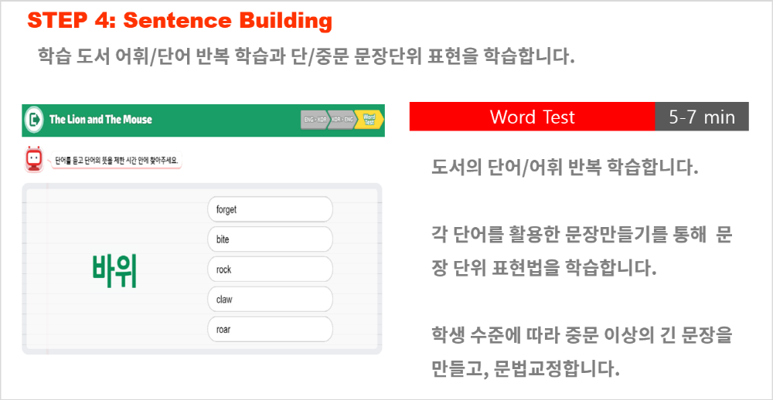Screen dimensions: 773x400
Task: Select the ENG > KOR step
Action: click(314, 120)
